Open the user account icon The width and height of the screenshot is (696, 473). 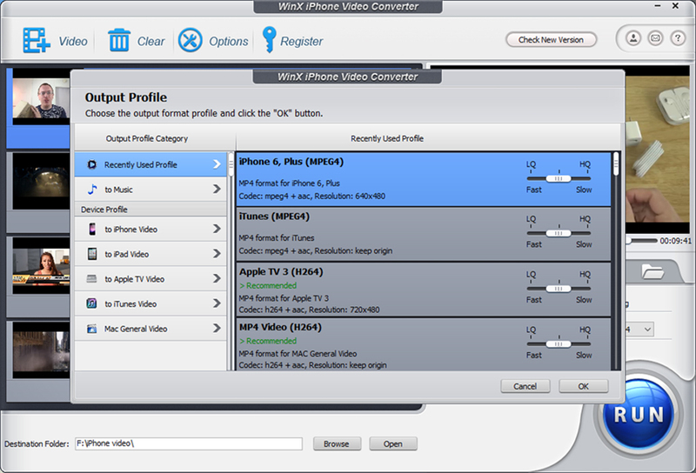(x=633, y=38)
